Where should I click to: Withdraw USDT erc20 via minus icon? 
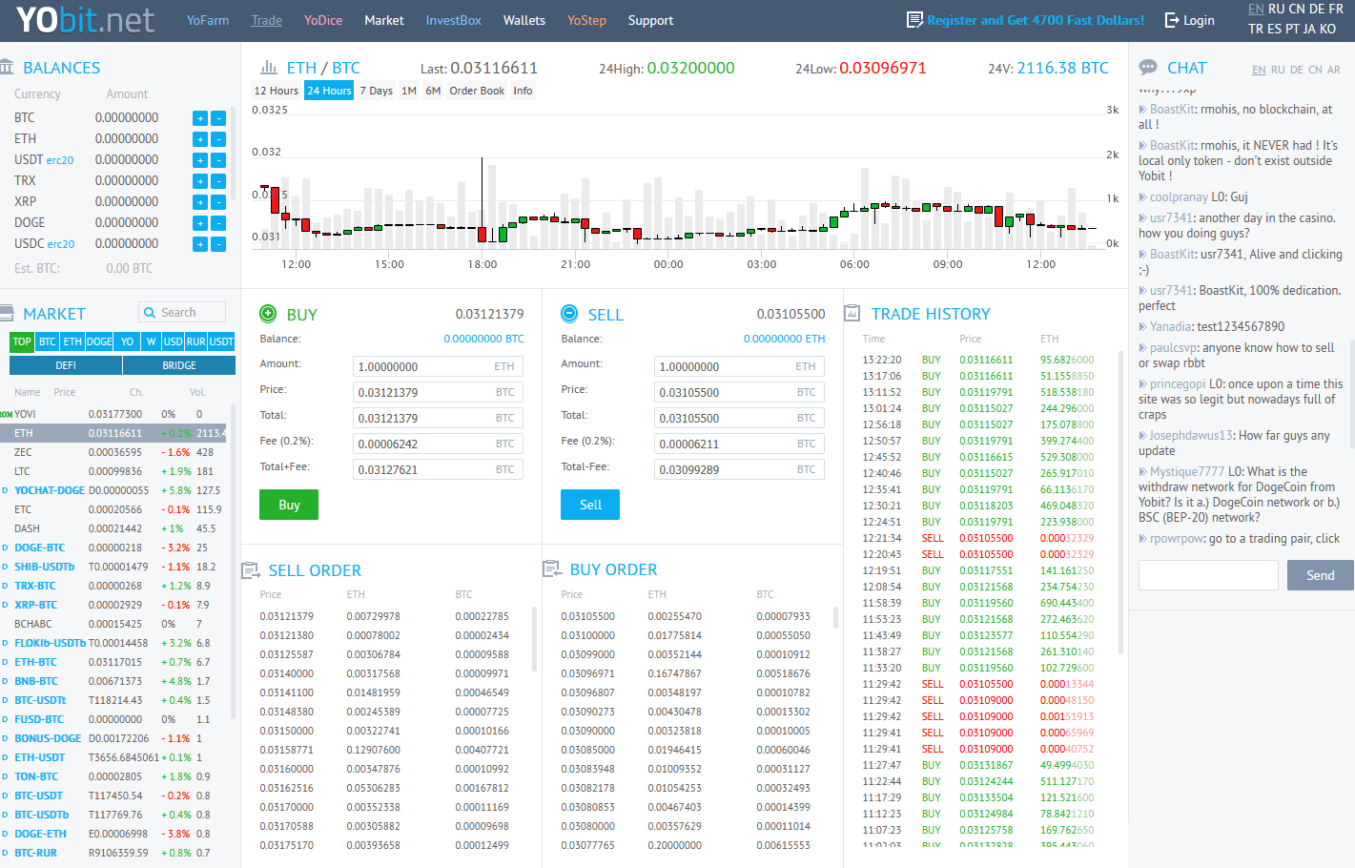tap(218, 160)
